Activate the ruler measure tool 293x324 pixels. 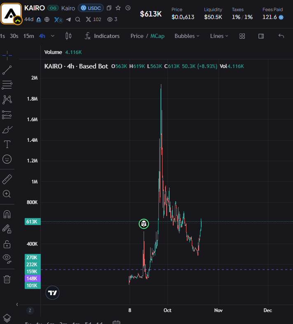(7, 179)
